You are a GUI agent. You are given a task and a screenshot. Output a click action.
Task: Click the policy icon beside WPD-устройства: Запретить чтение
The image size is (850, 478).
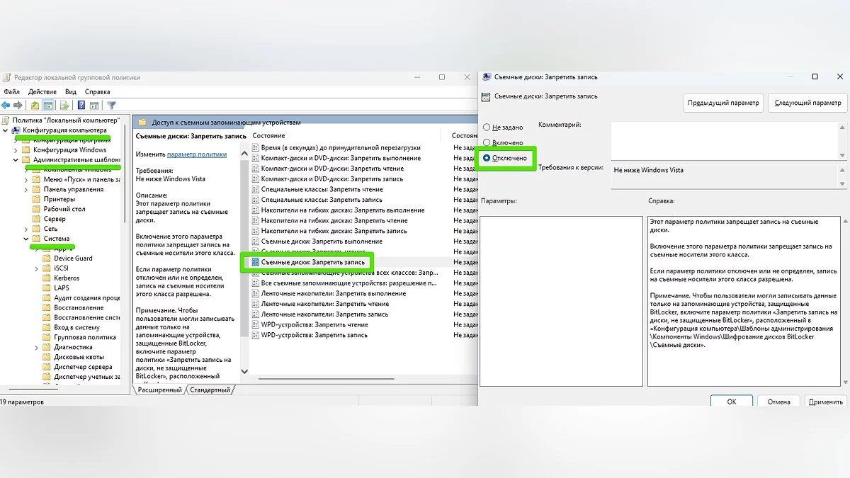(255, 325)
